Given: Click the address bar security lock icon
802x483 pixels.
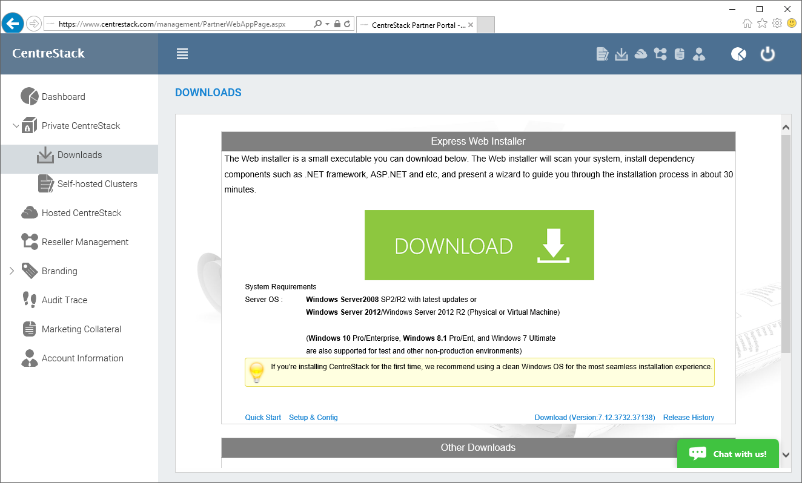Looking at the screenshot, I should tap(337, 24).
